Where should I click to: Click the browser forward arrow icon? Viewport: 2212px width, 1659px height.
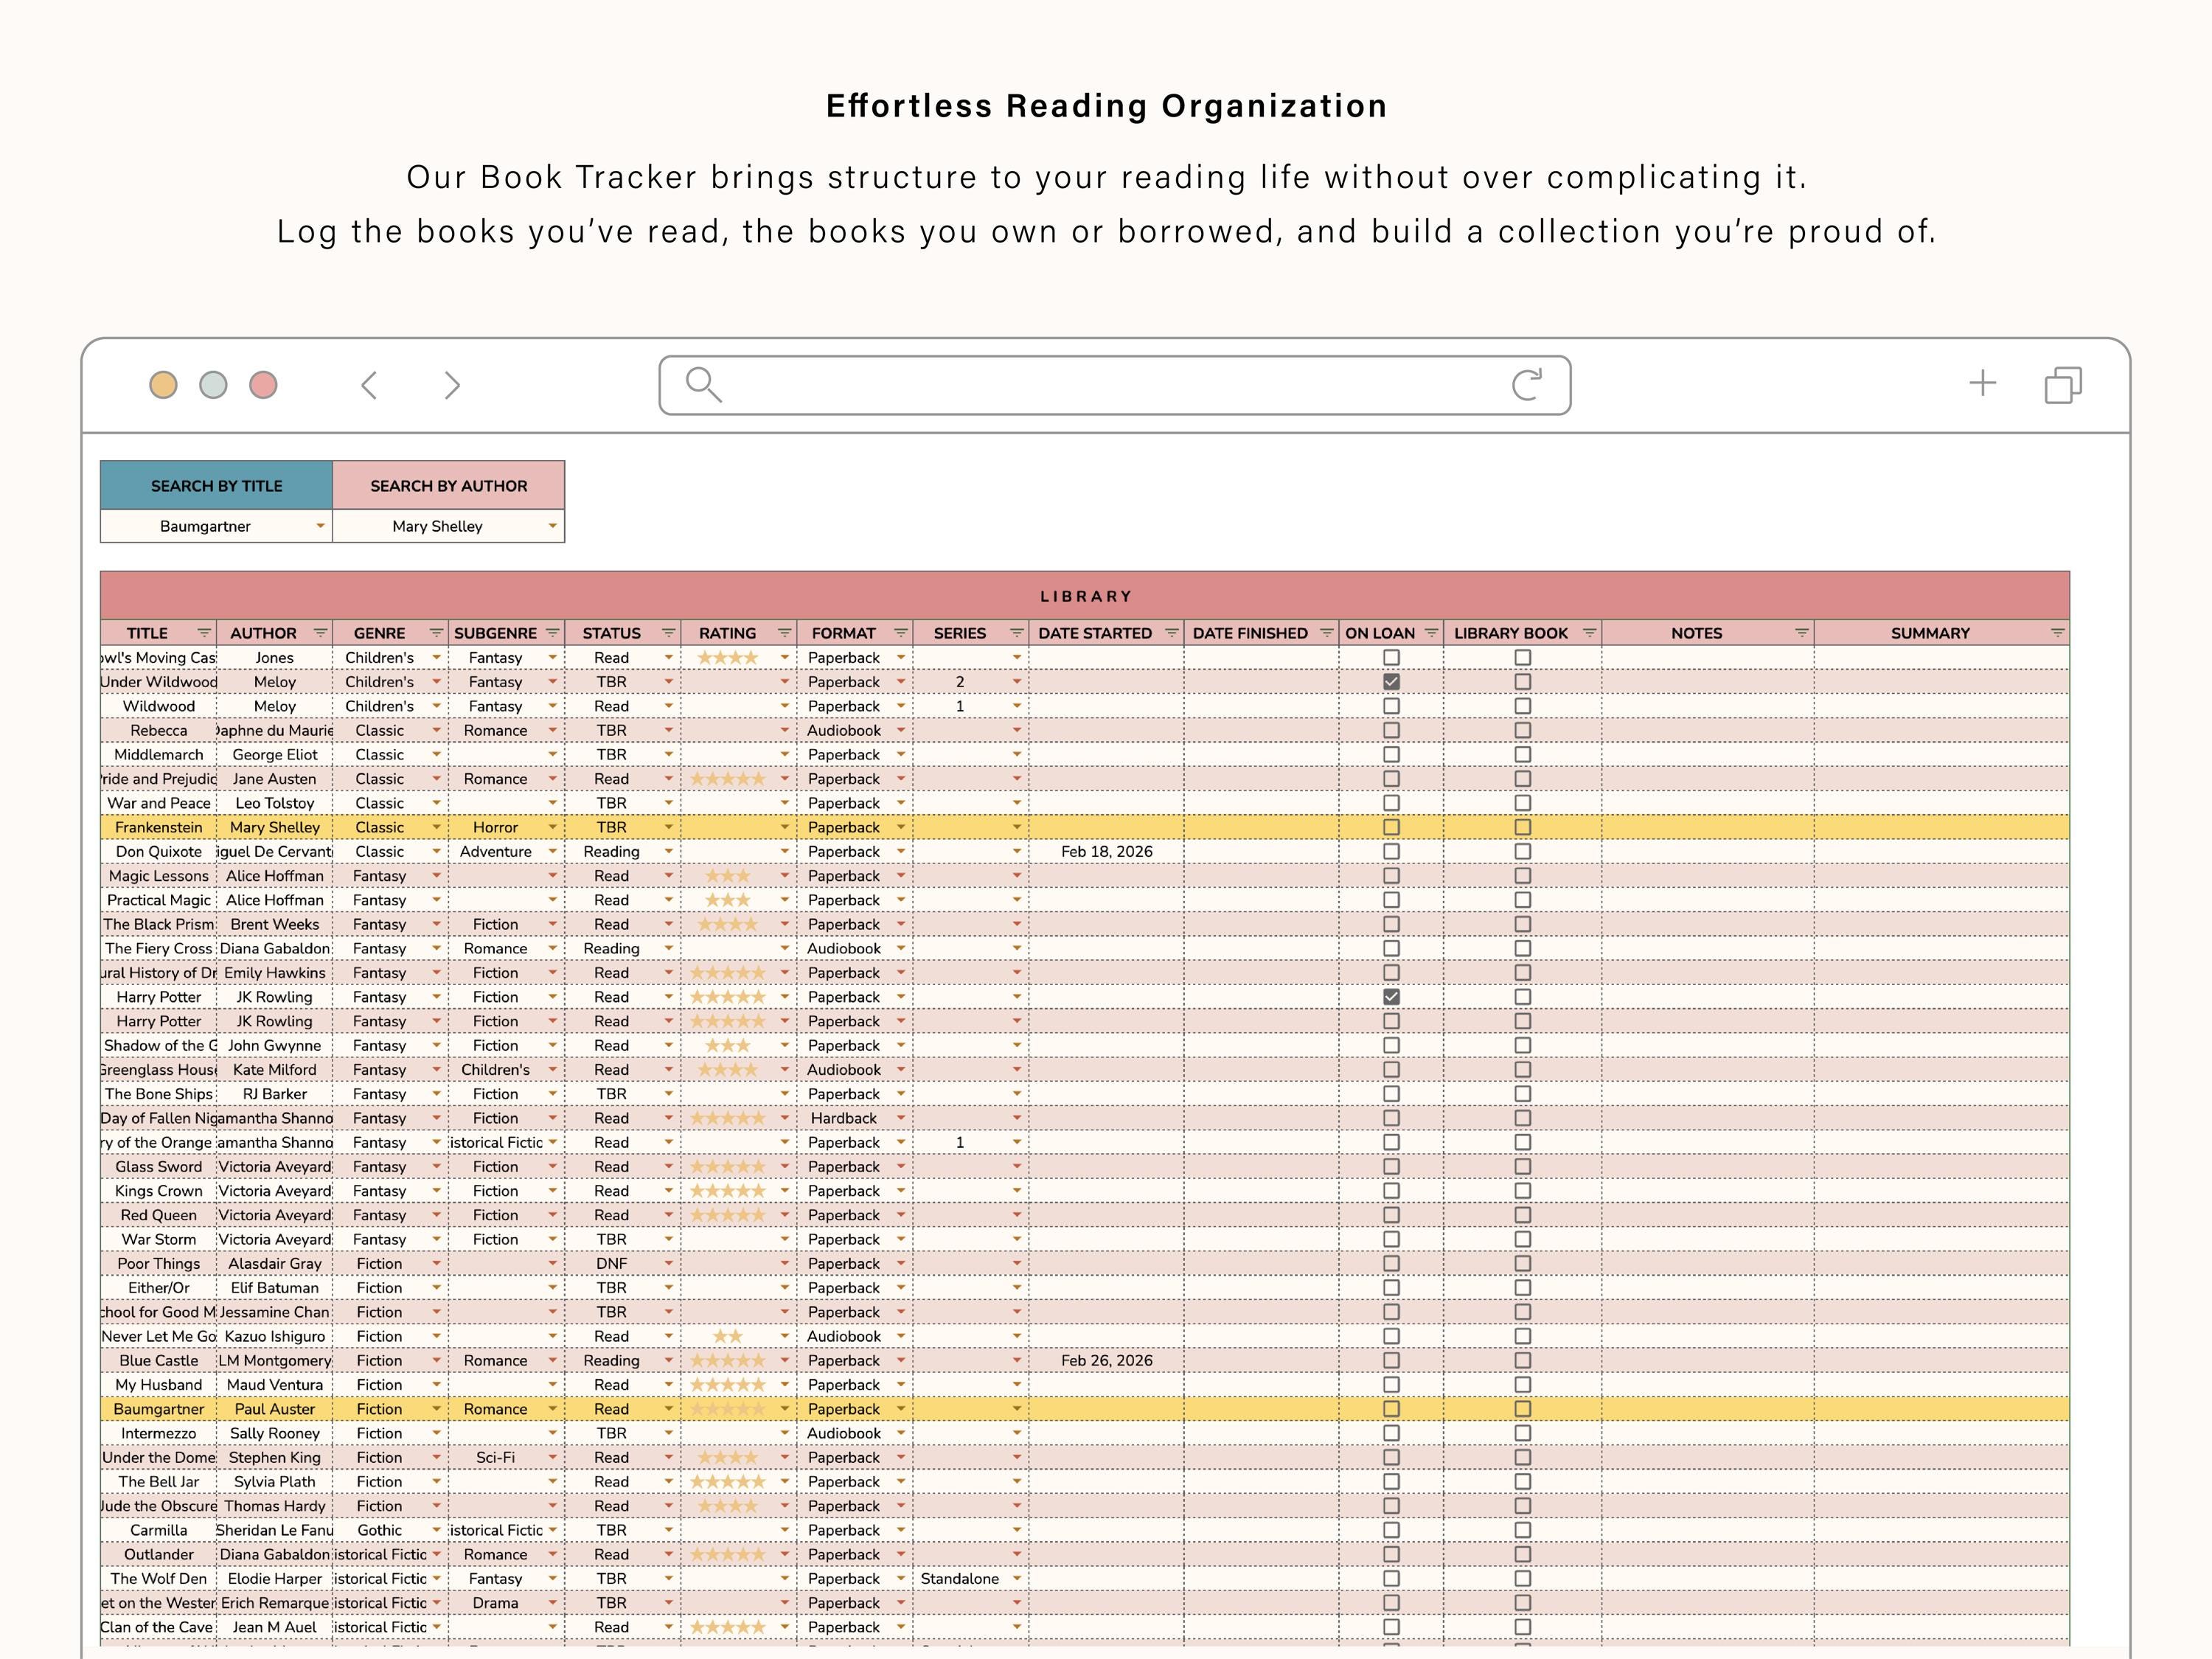pos(452,385)
